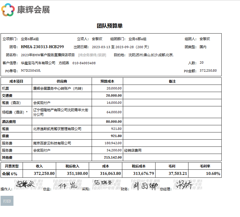This screenshot has height=217, width=240.
Task: Click the 财务 signature image
Action: tap(146, 186)
